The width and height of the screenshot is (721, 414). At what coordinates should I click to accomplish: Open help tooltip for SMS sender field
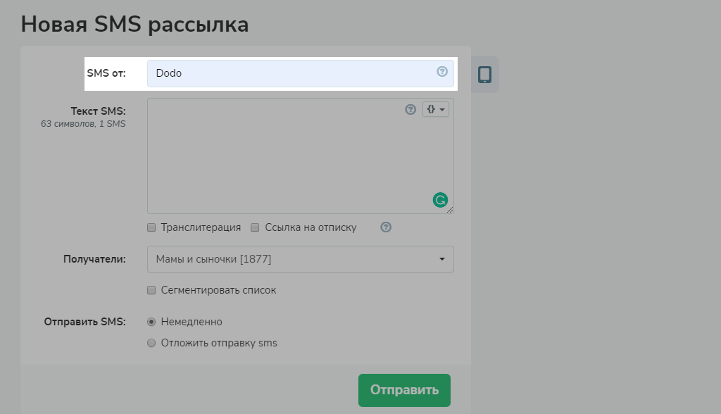coord(441,71)
